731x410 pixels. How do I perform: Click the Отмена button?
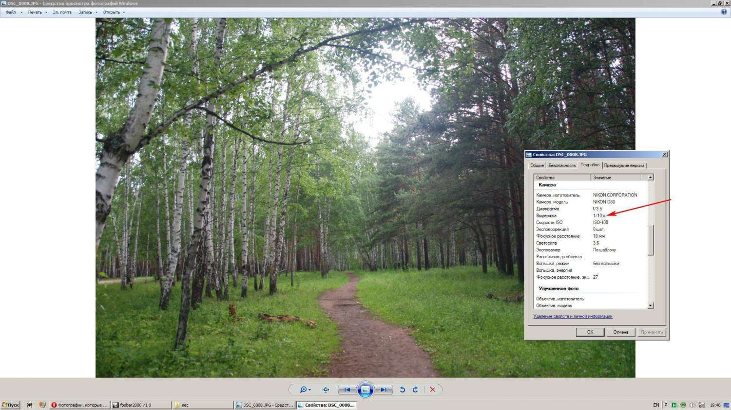click(620, 332)
